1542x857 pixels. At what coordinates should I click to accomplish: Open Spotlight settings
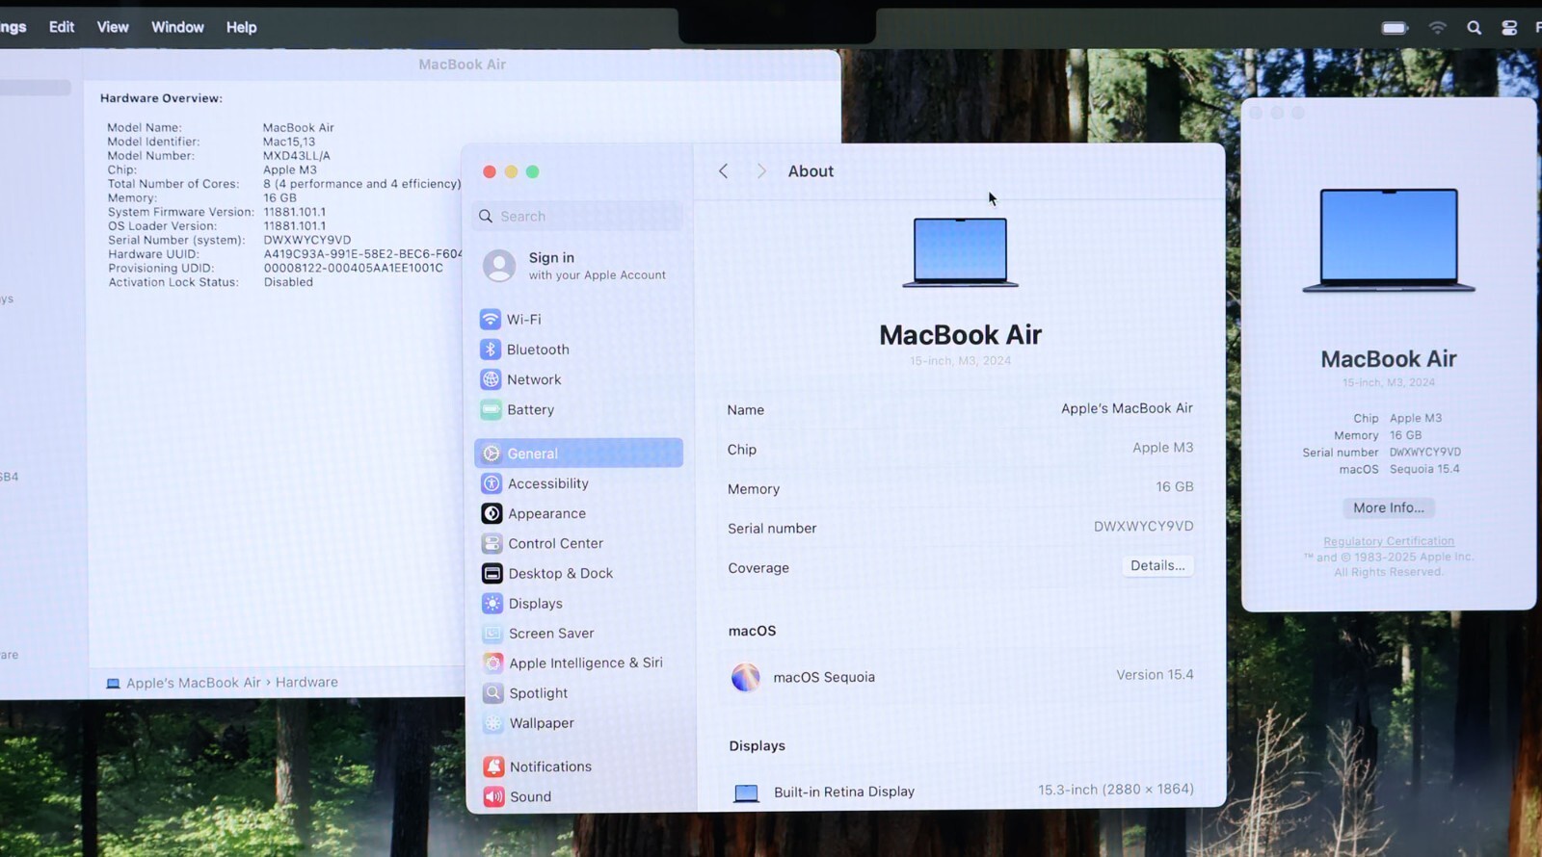point(525,693)
